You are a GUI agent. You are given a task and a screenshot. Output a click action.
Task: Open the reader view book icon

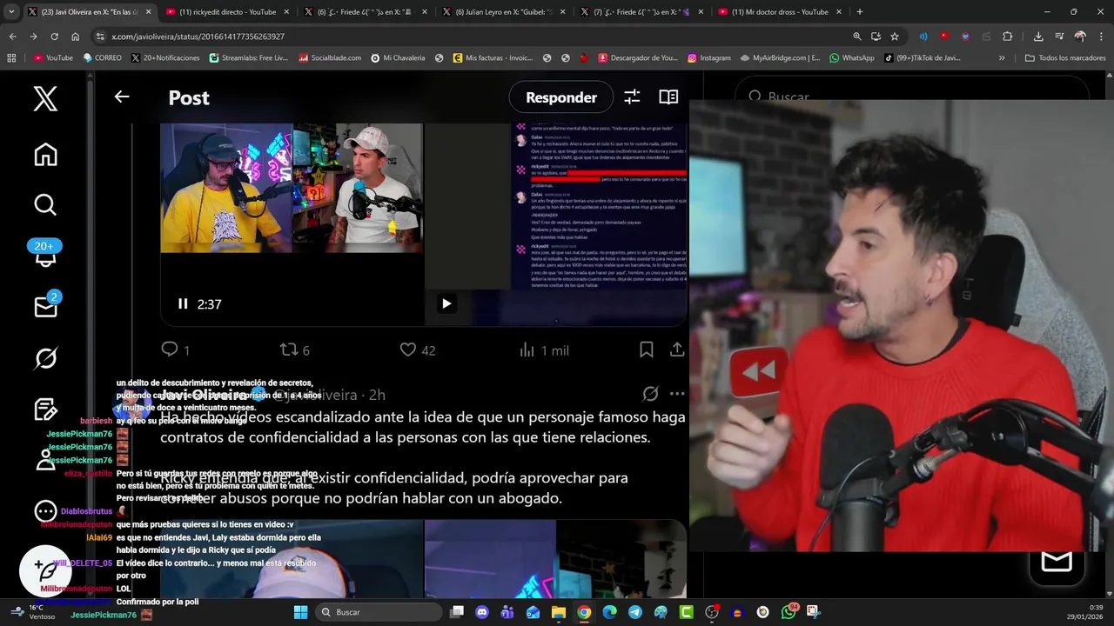point(668,97)
